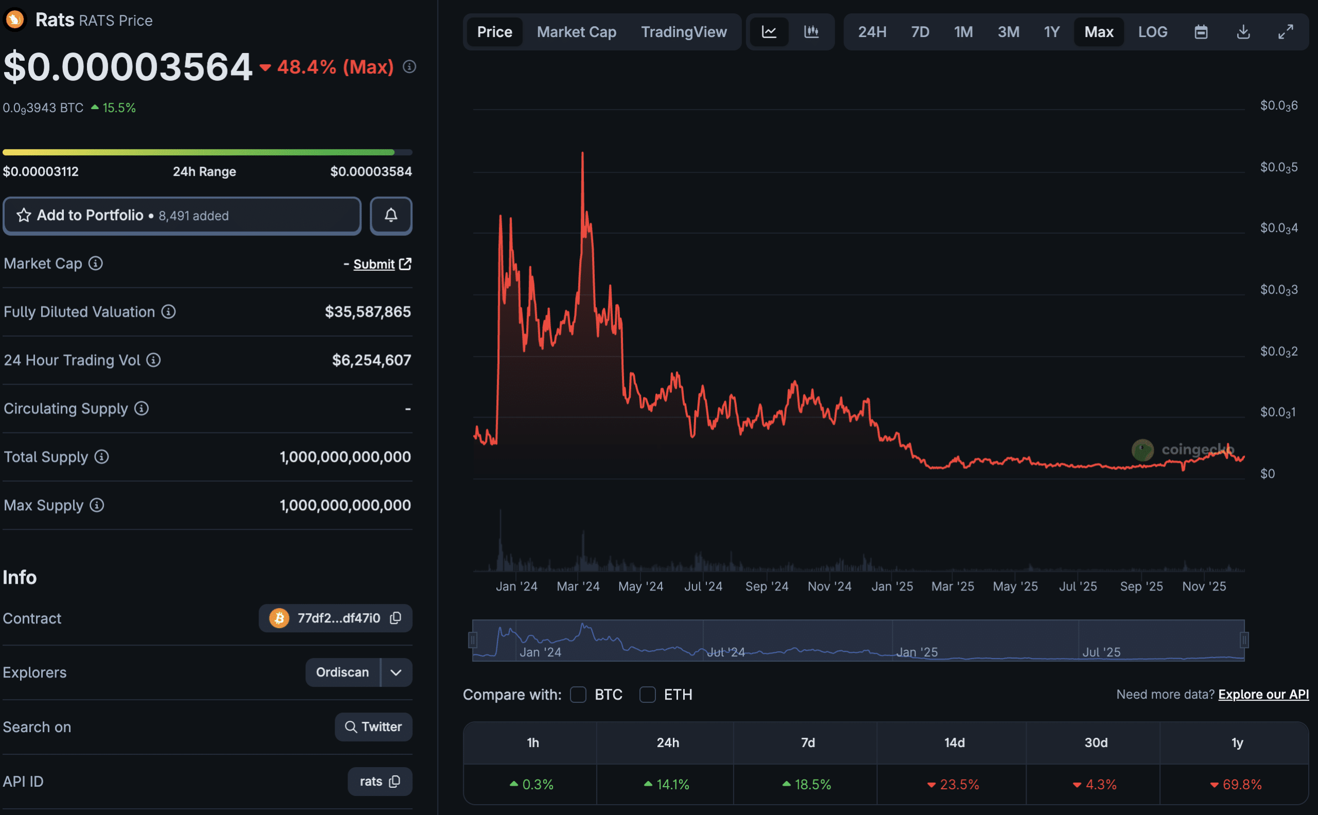The height and width of the screenshot is (815, 1318).
Task: Expand the Ordiscan explorers dropdown arrow
Action: point(396,672)
